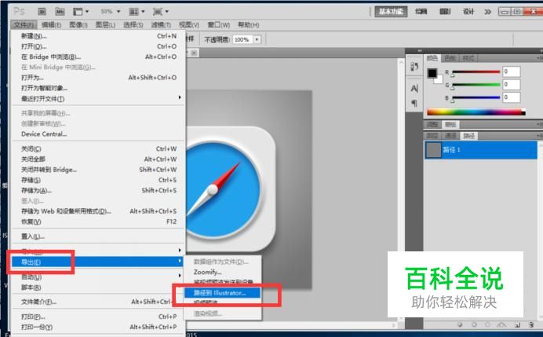
Task: Click the white background color swatch
Action: coord(439,80)
